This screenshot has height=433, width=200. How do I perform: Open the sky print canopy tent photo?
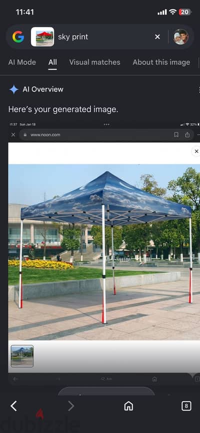[x=104, y=252]
